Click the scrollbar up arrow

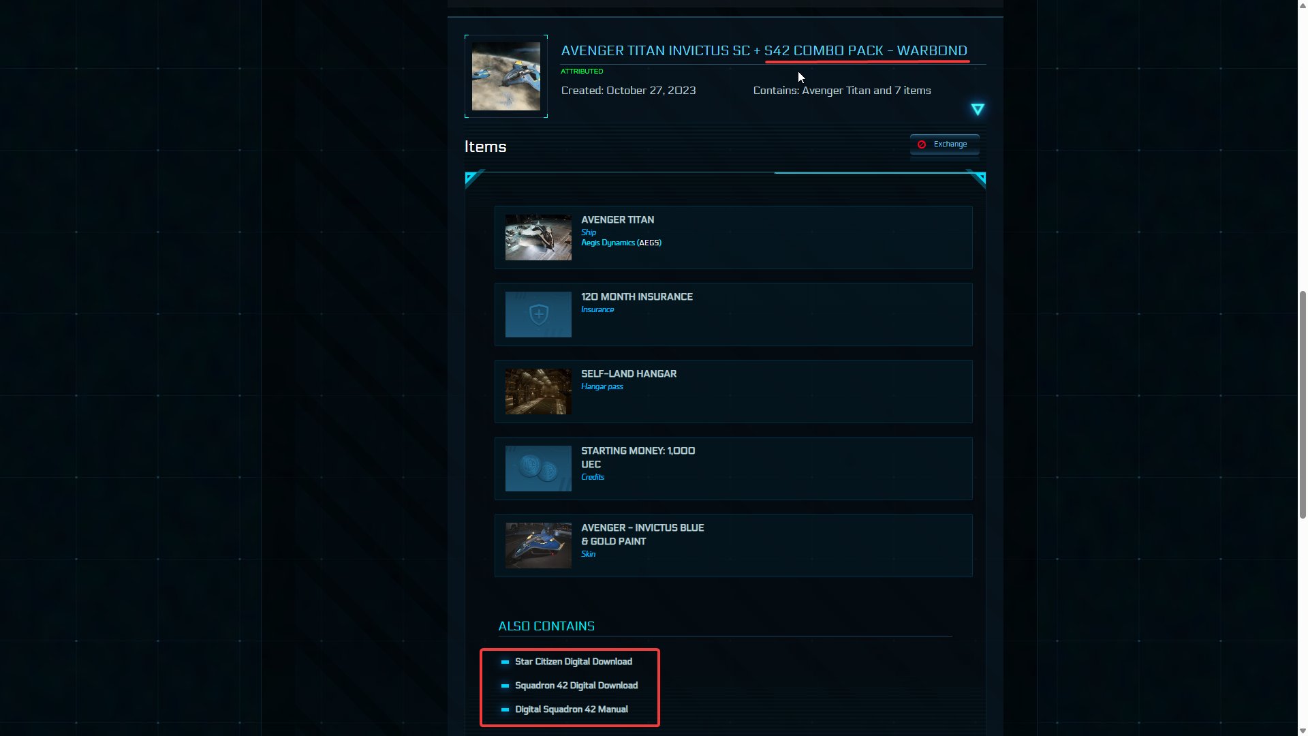(x=1303, y=5)
